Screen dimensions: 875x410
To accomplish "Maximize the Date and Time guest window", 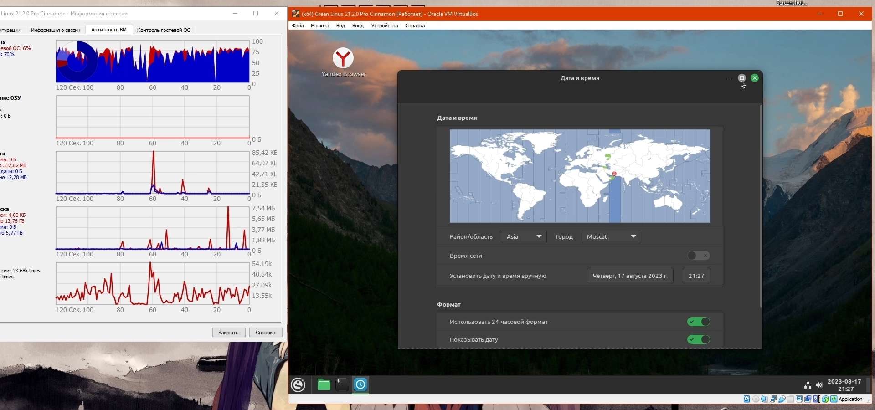I will (x=742, y=78).
